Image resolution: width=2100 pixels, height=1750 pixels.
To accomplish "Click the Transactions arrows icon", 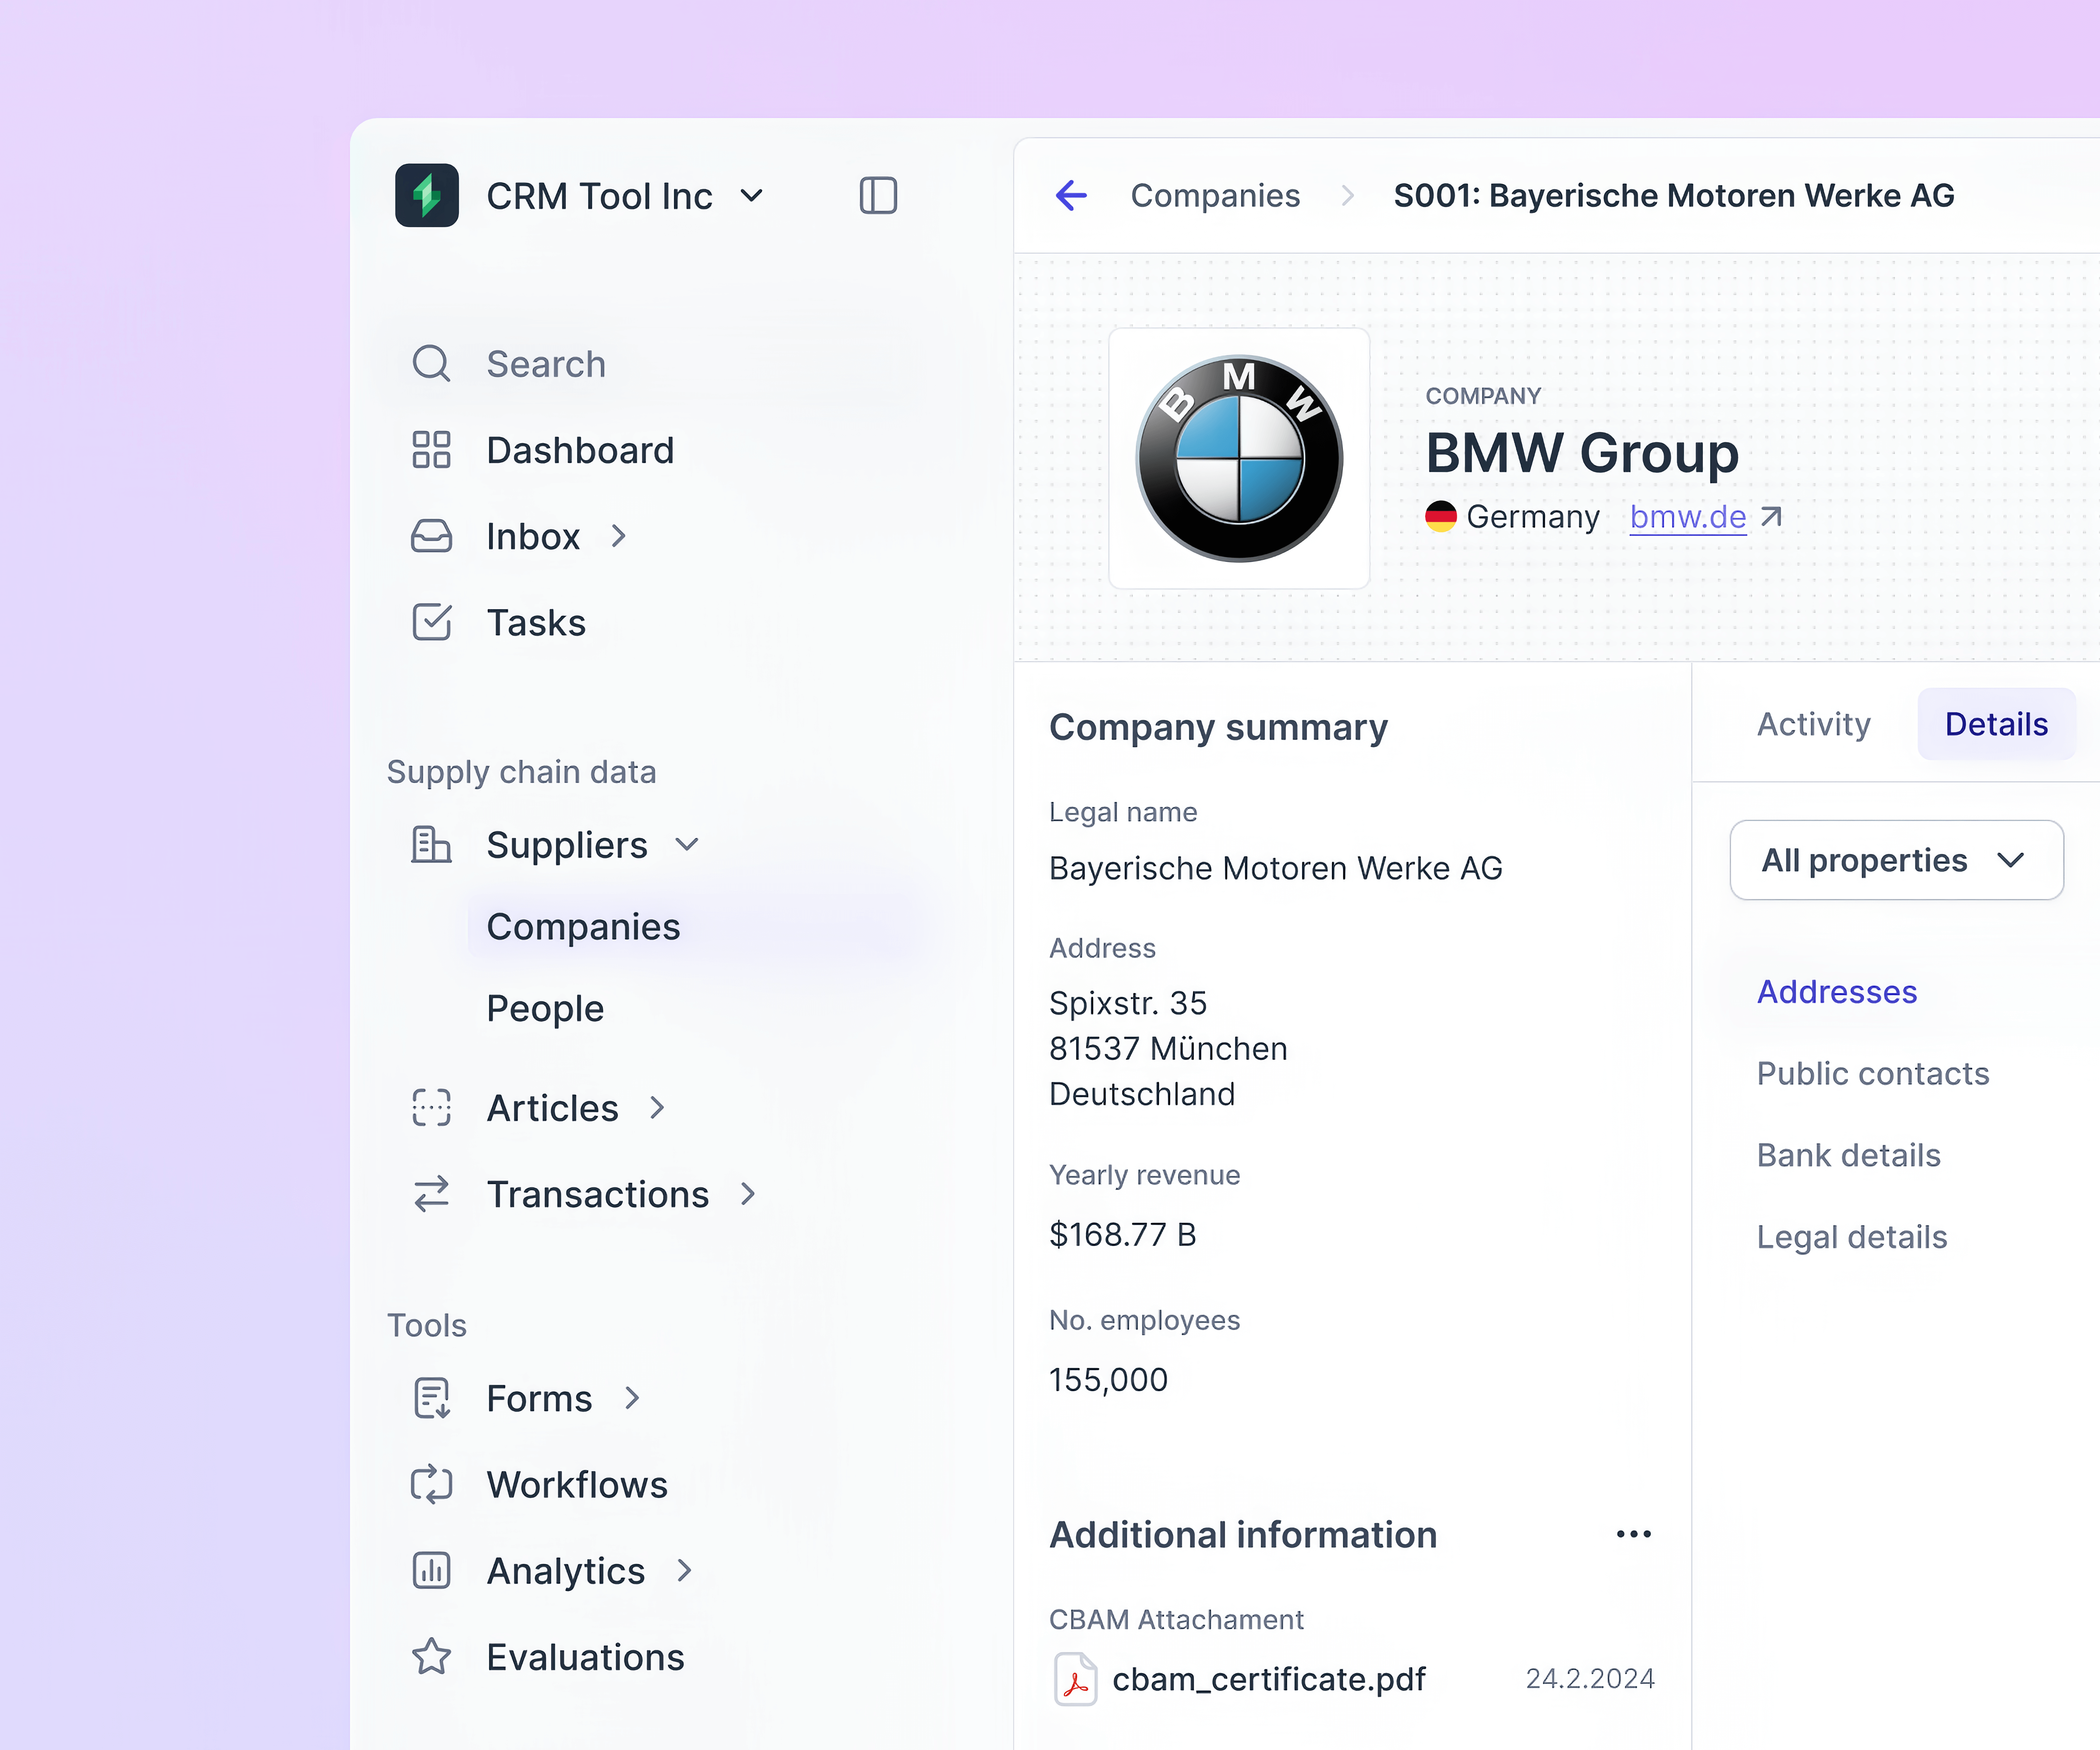I will click(x=431, y=1194).
